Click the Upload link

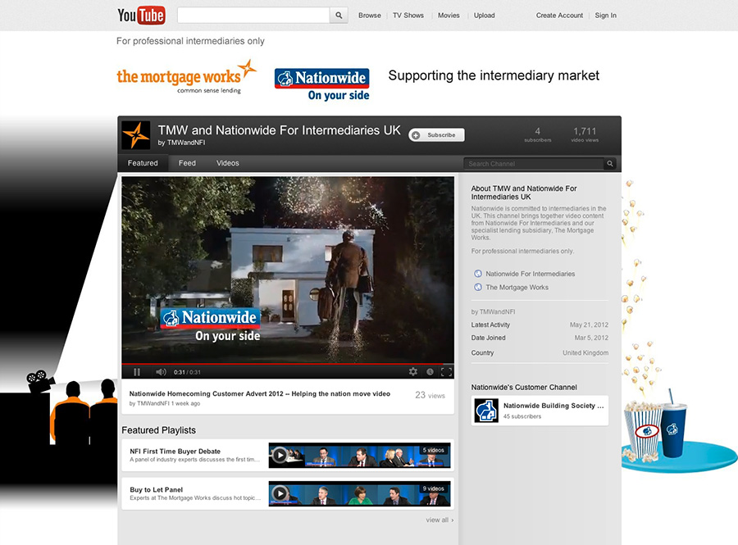(485, 16)
